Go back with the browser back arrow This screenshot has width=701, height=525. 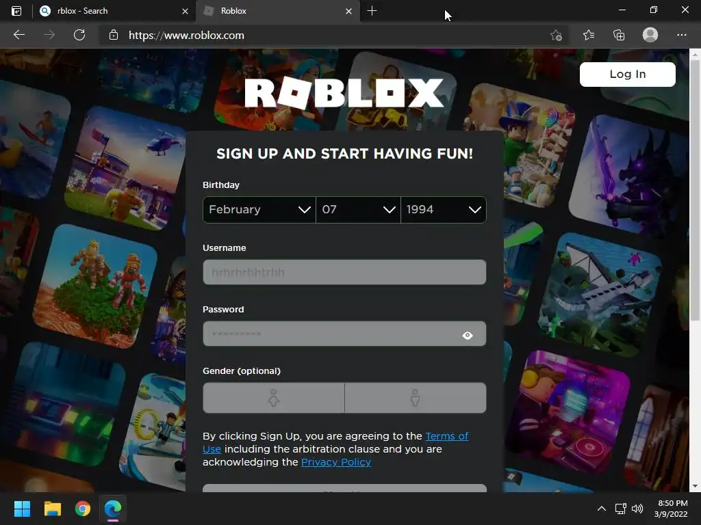pos(18,35)
